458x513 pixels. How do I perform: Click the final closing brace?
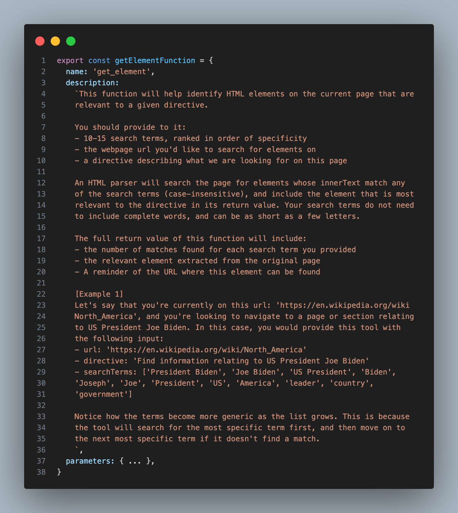coord(59,472)
